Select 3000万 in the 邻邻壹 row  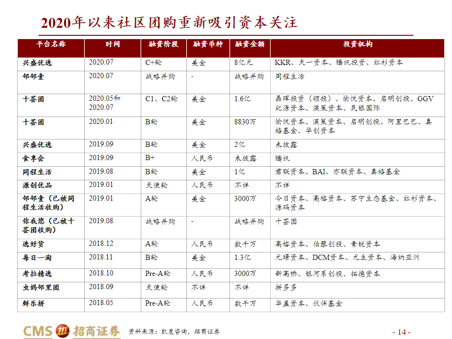[245, 199]
